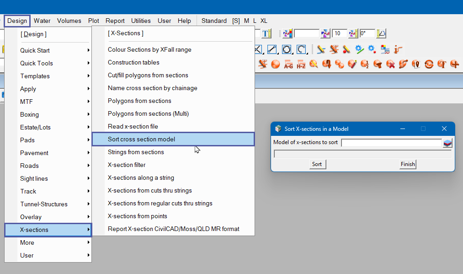Click the 'Model of x-sections to sort' field

click(x=391, y=143)
